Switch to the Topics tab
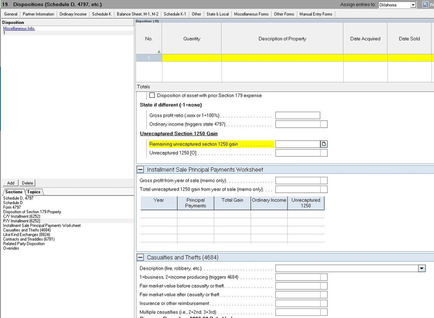 click(33, 192)
